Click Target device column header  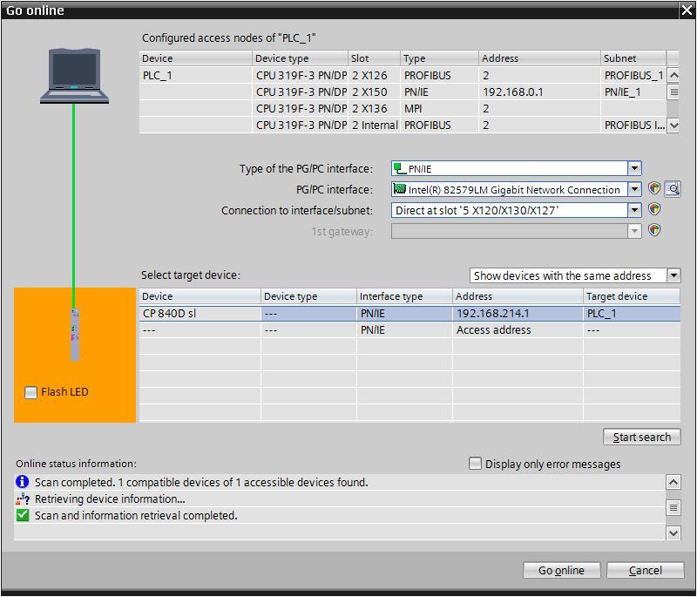click(x=631, y=296)
